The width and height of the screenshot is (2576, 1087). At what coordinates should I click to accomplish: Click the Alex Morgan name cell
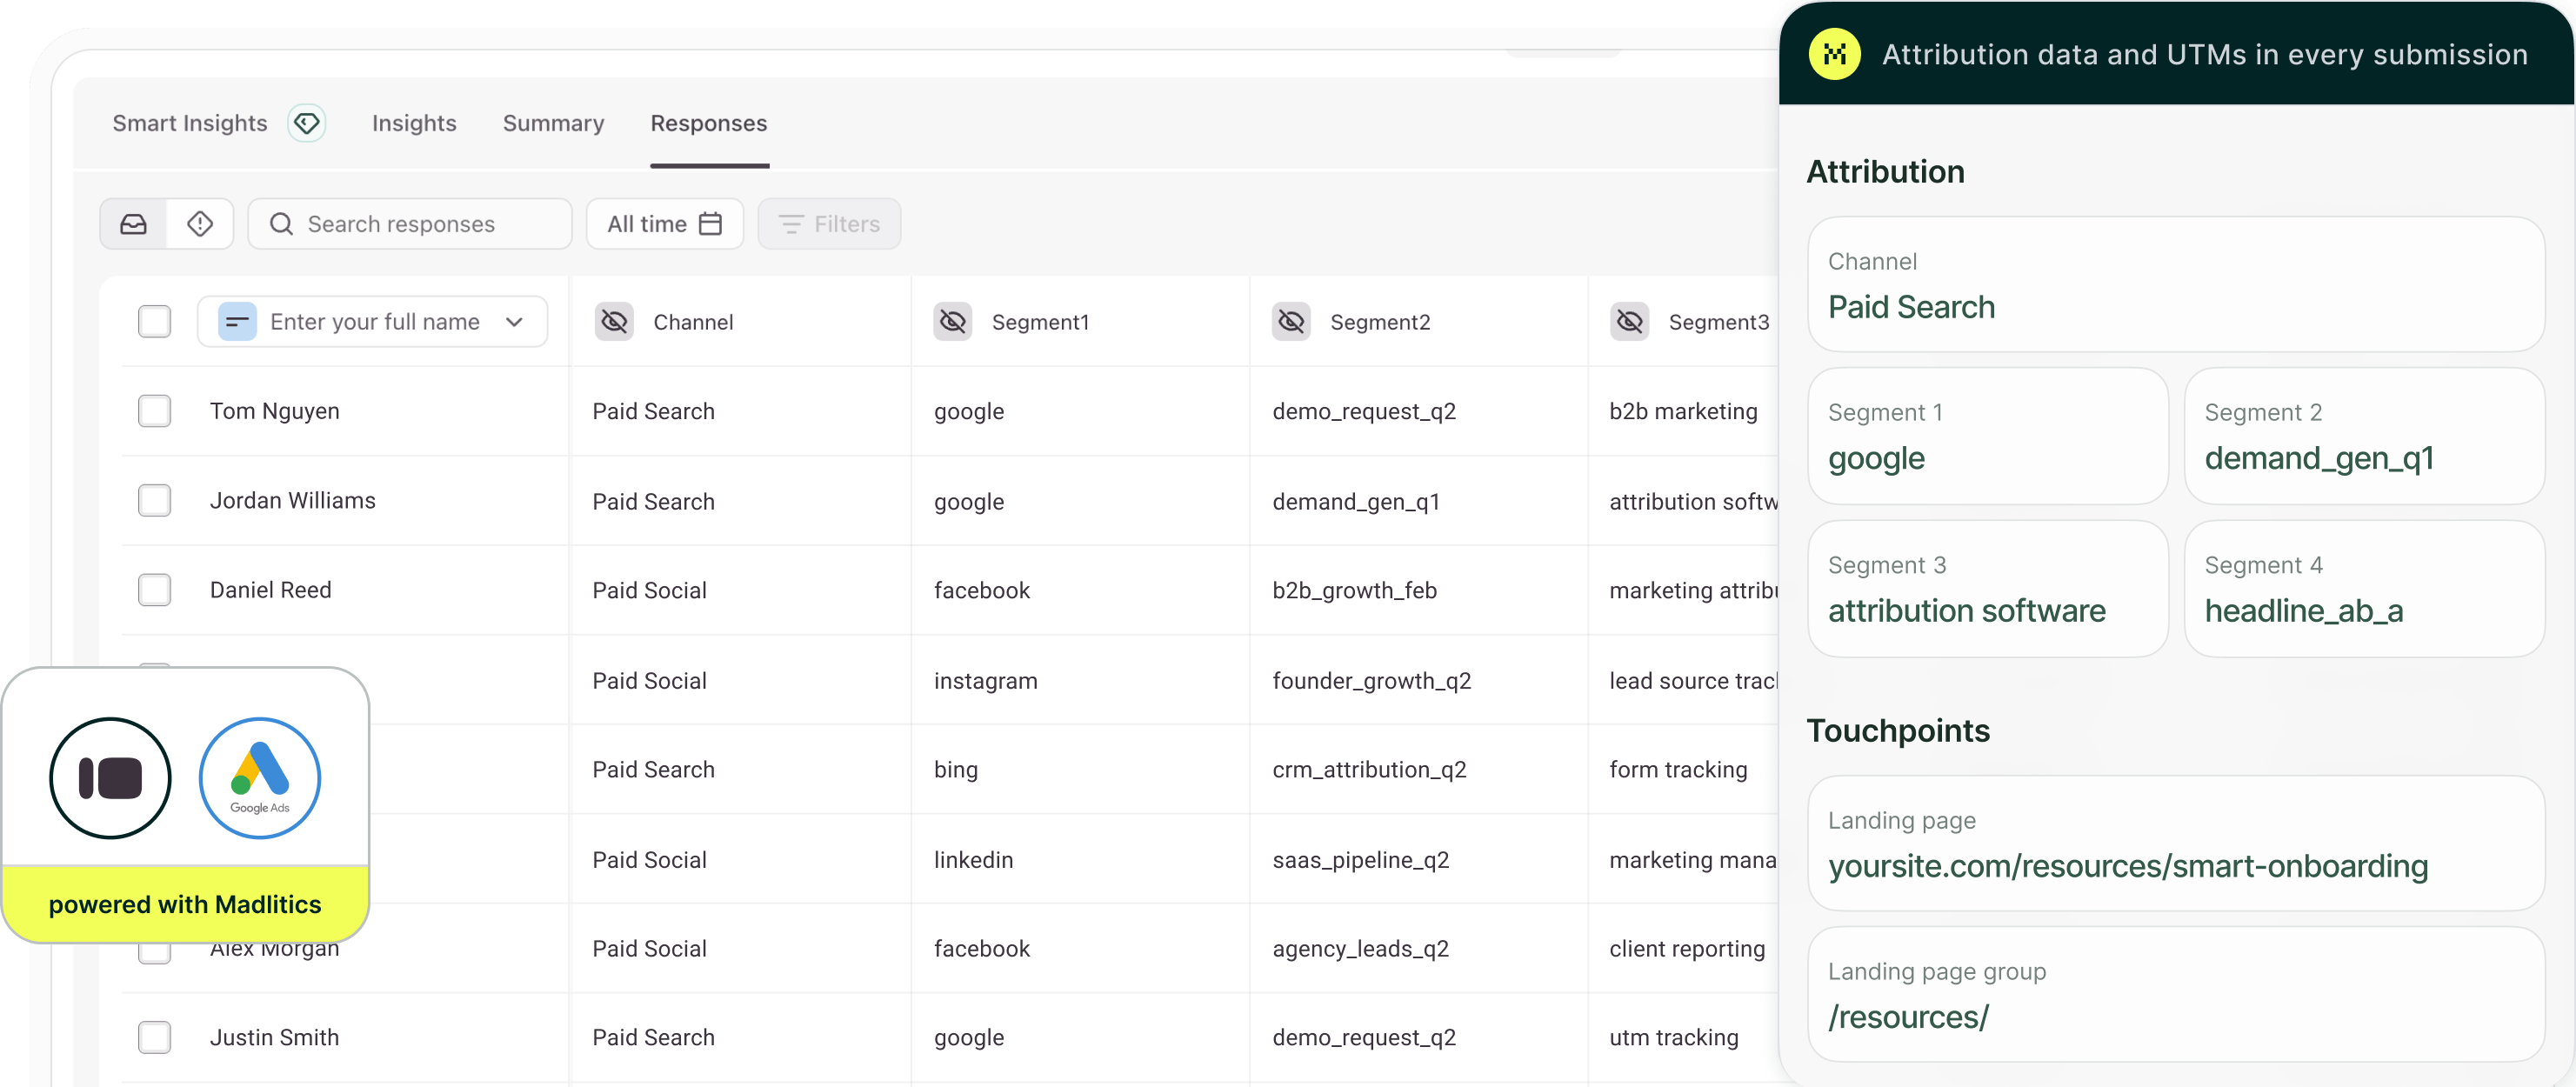[x=275, y=950]
